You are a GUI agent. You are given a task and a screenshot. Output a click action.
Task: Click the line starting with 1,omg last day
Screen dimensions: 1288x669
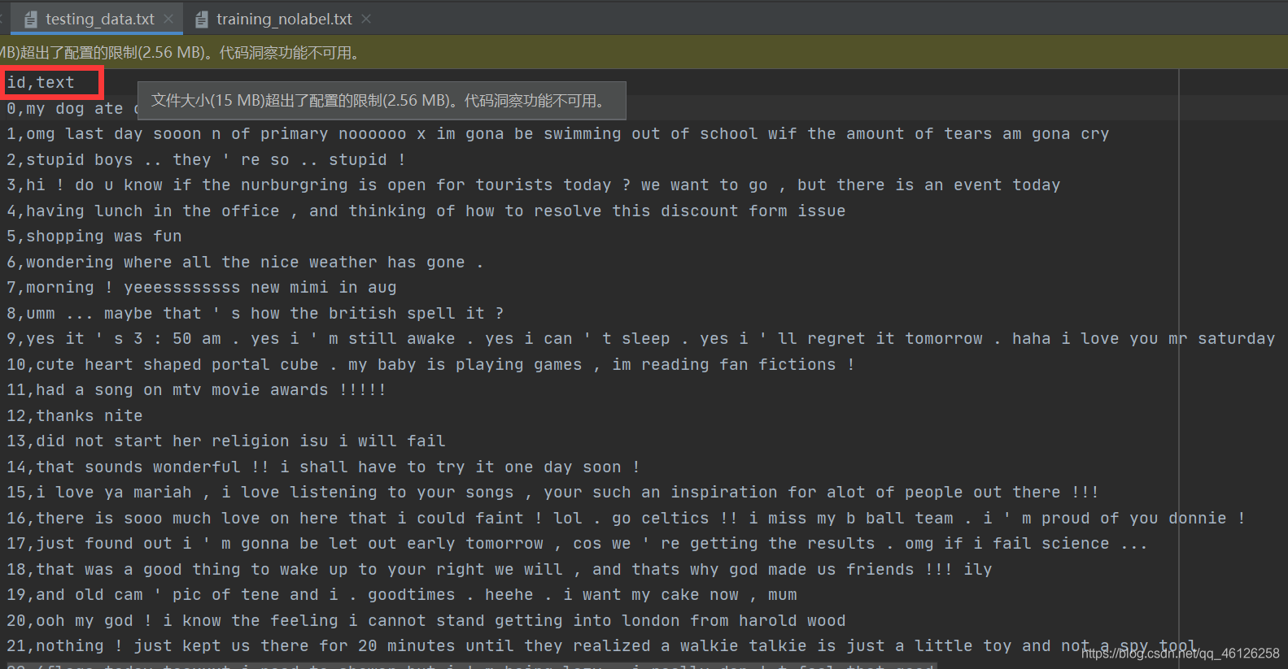click(x=557, y=134)
